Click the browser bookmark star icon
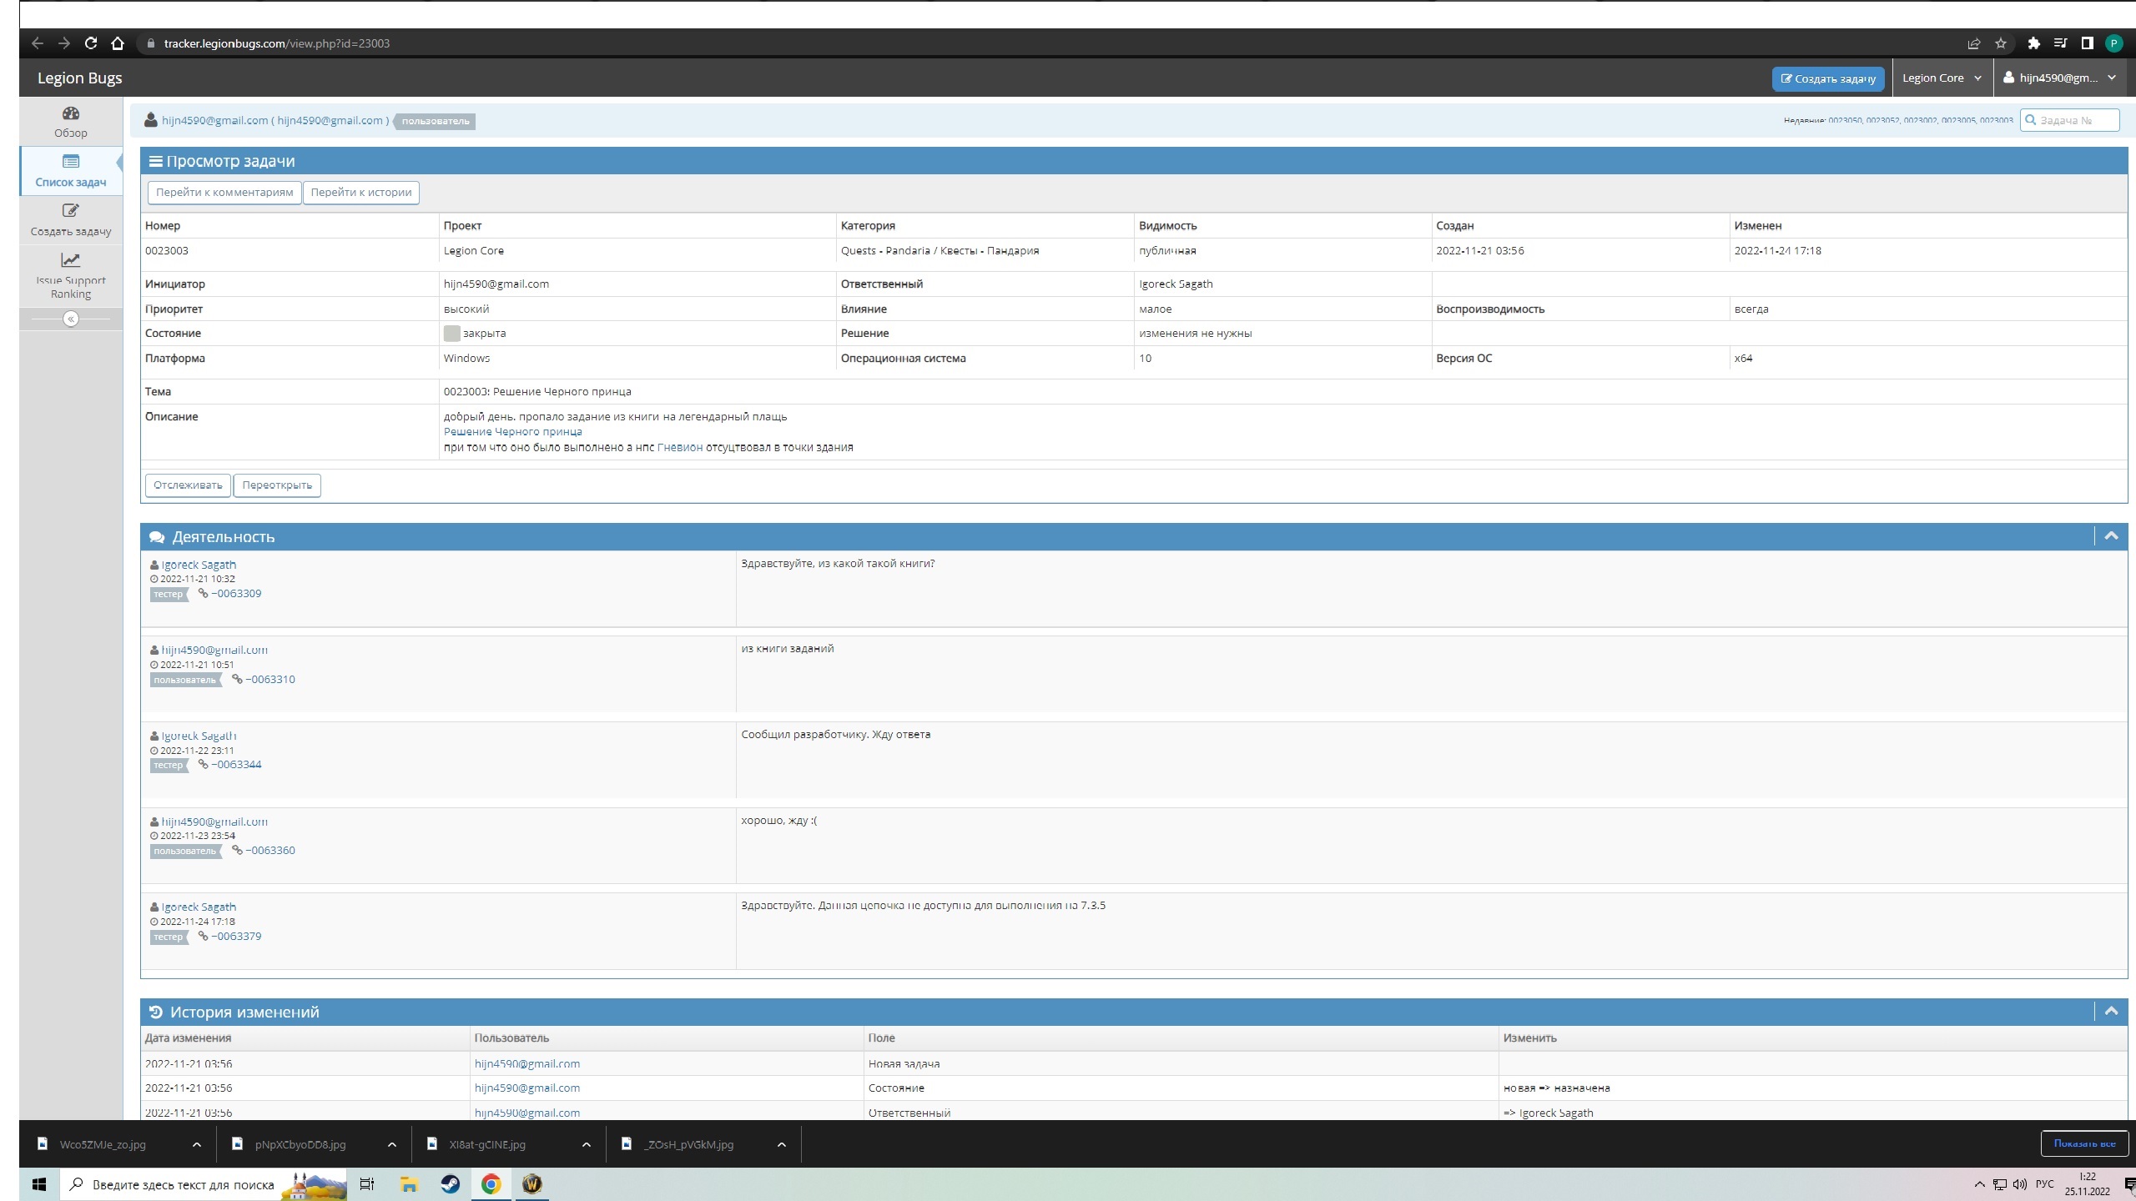Screen dimensions: 2136x1201 2001,43
